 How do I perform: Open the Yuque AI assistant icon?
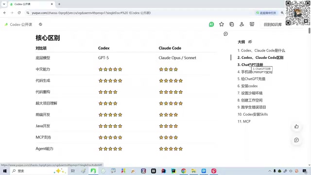[x=211, y=24]
